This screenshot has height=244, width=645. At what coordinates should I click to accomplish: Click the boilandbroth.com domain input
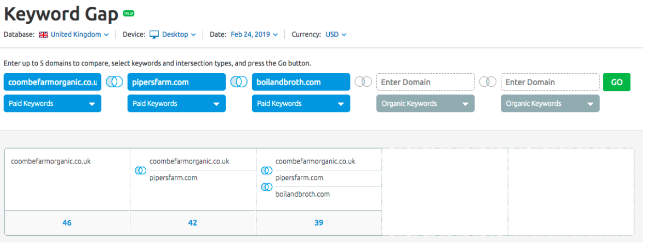301,82
